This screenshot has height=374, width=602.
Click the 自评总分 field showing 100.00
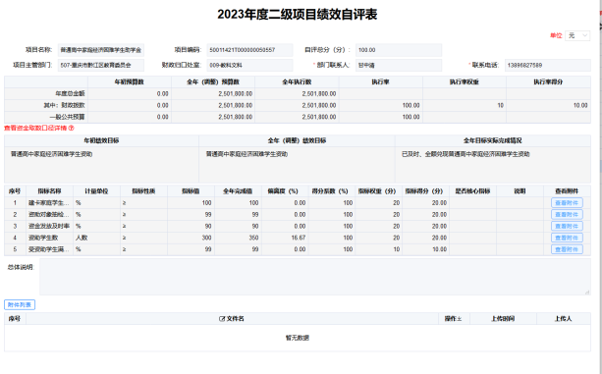point(399,50)
